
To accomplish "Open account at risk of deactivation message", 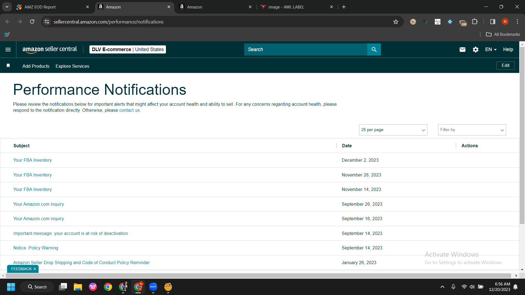I will click(71, 233).
